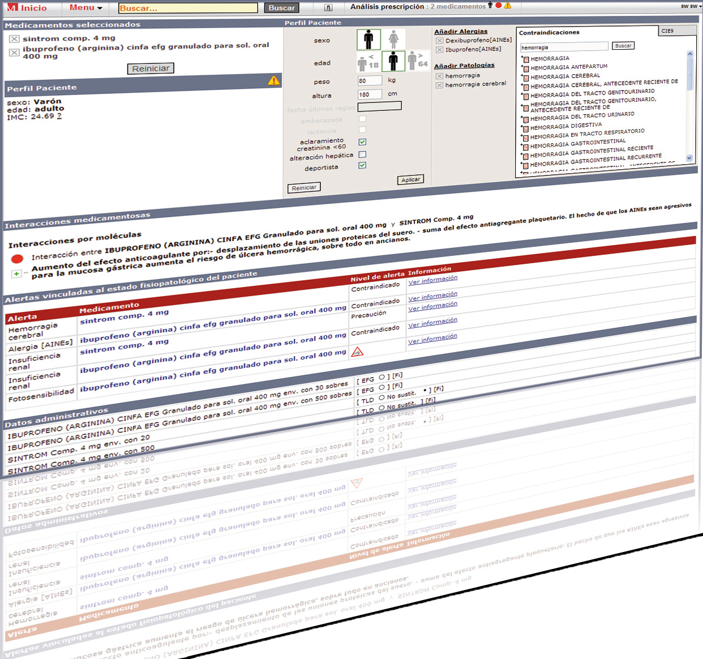Enable alteración hepática checkbox
Image resolution: width=703 pixels, height=659 pixels.
coord(362,154)
